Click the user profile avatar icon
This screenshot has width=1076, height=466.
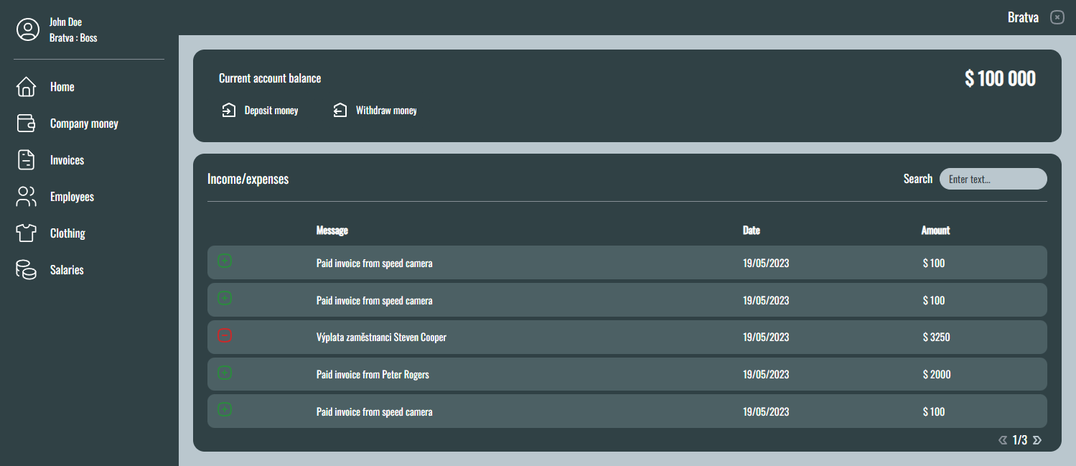[x=28, y=29]
